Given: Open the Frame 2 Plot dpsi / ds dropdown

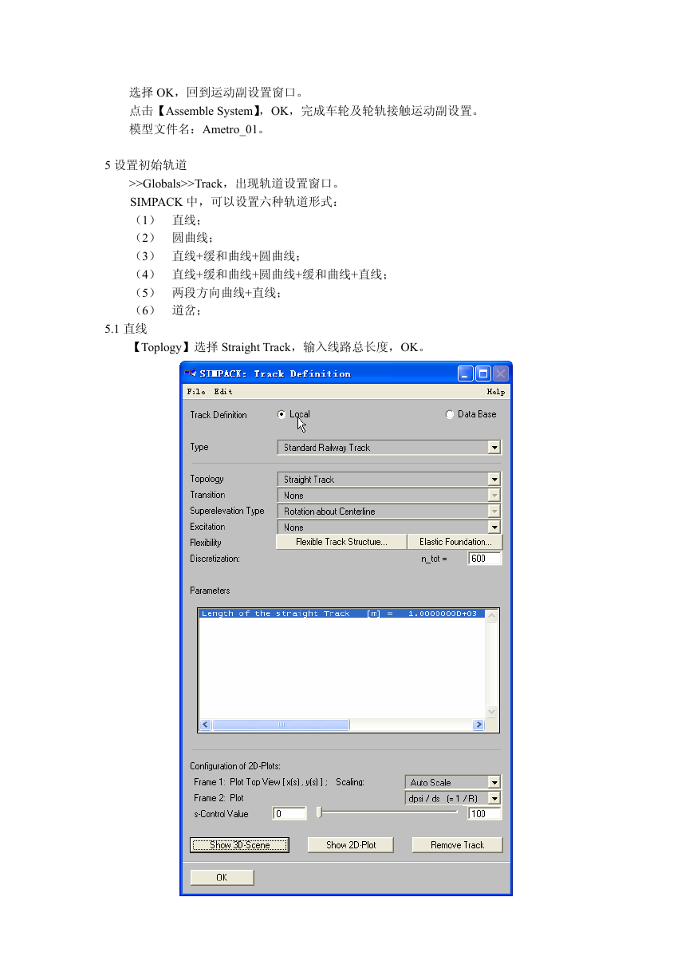Looking at the screenshot, I should coord(453,798).
